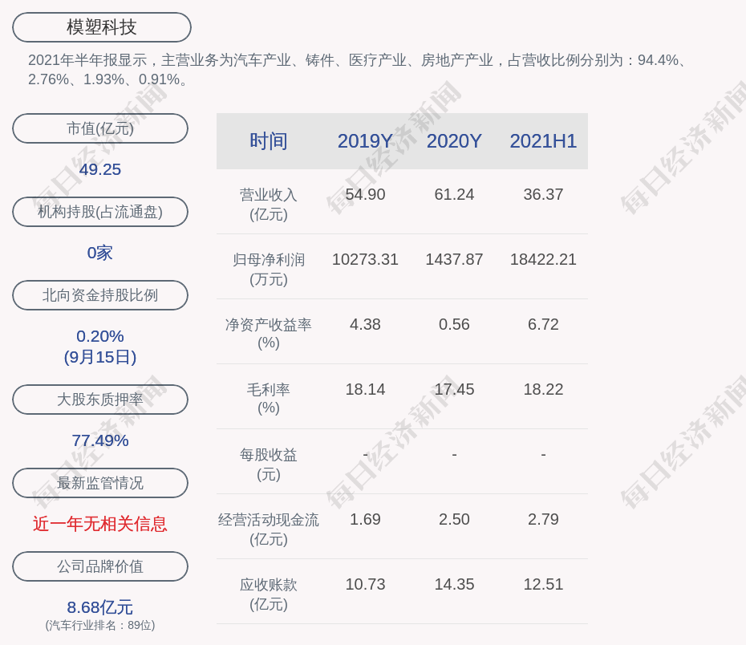
Task: Select the 毛利率 row label
Action: click(x=268, y=399)
